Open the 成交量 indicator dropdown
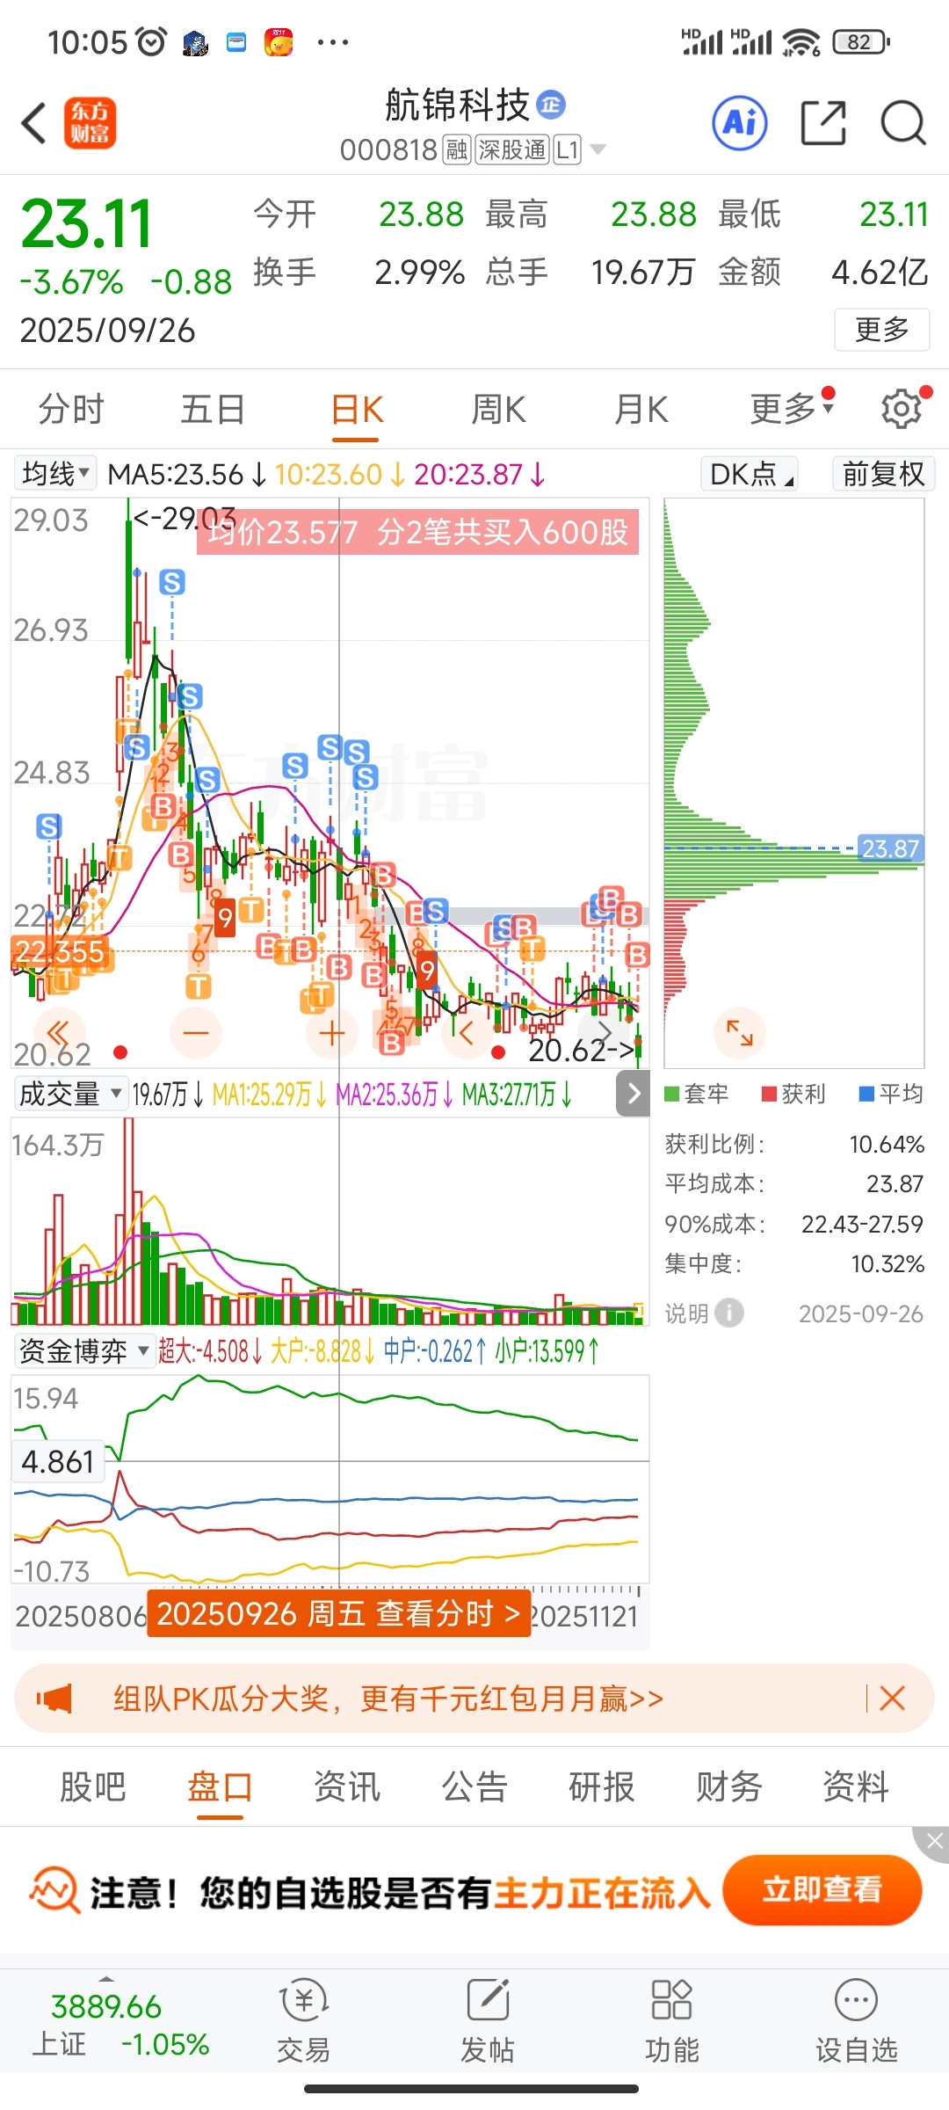 70,1094
